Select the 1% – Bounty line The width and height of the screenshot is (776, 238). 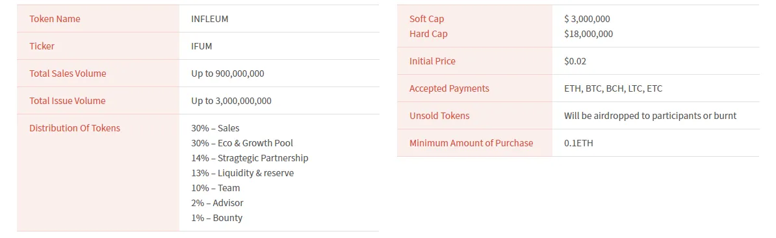point(217,218)
